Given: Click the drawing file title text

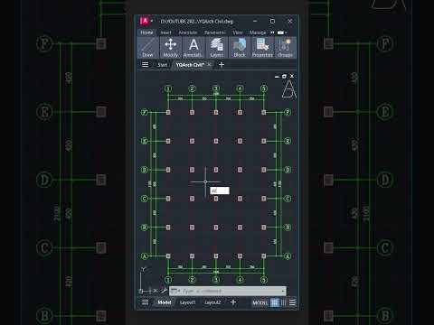Looking at the screenshot, I should click(x=197, y=22).
